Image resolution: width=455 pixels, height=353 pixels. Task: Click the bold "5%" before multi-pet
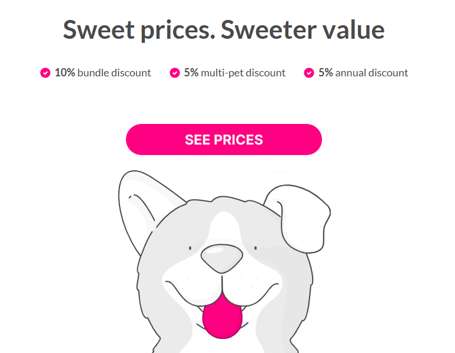[x=191, y=73]
